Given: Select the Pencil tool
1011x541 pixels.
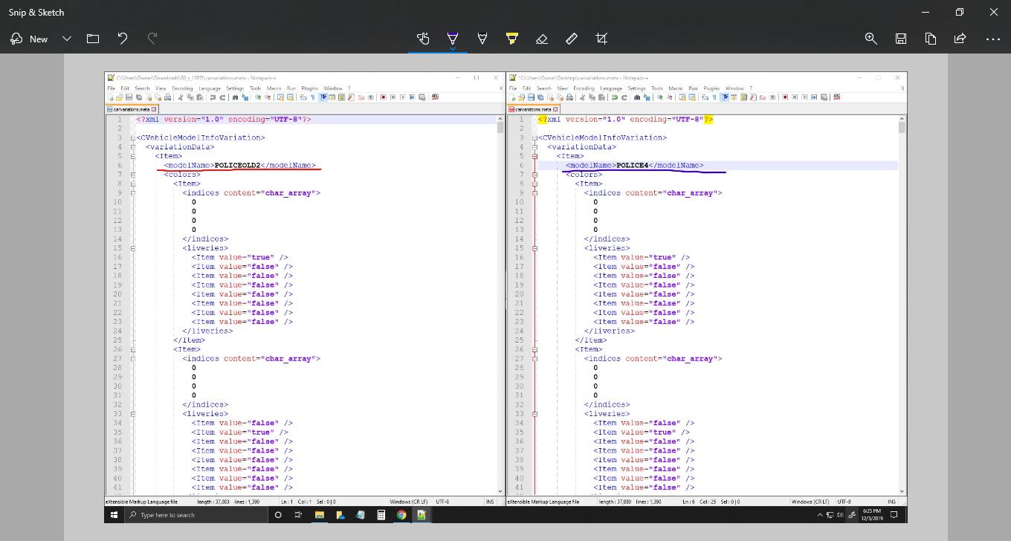Looking at the screenshot, I should pos(482,39).
